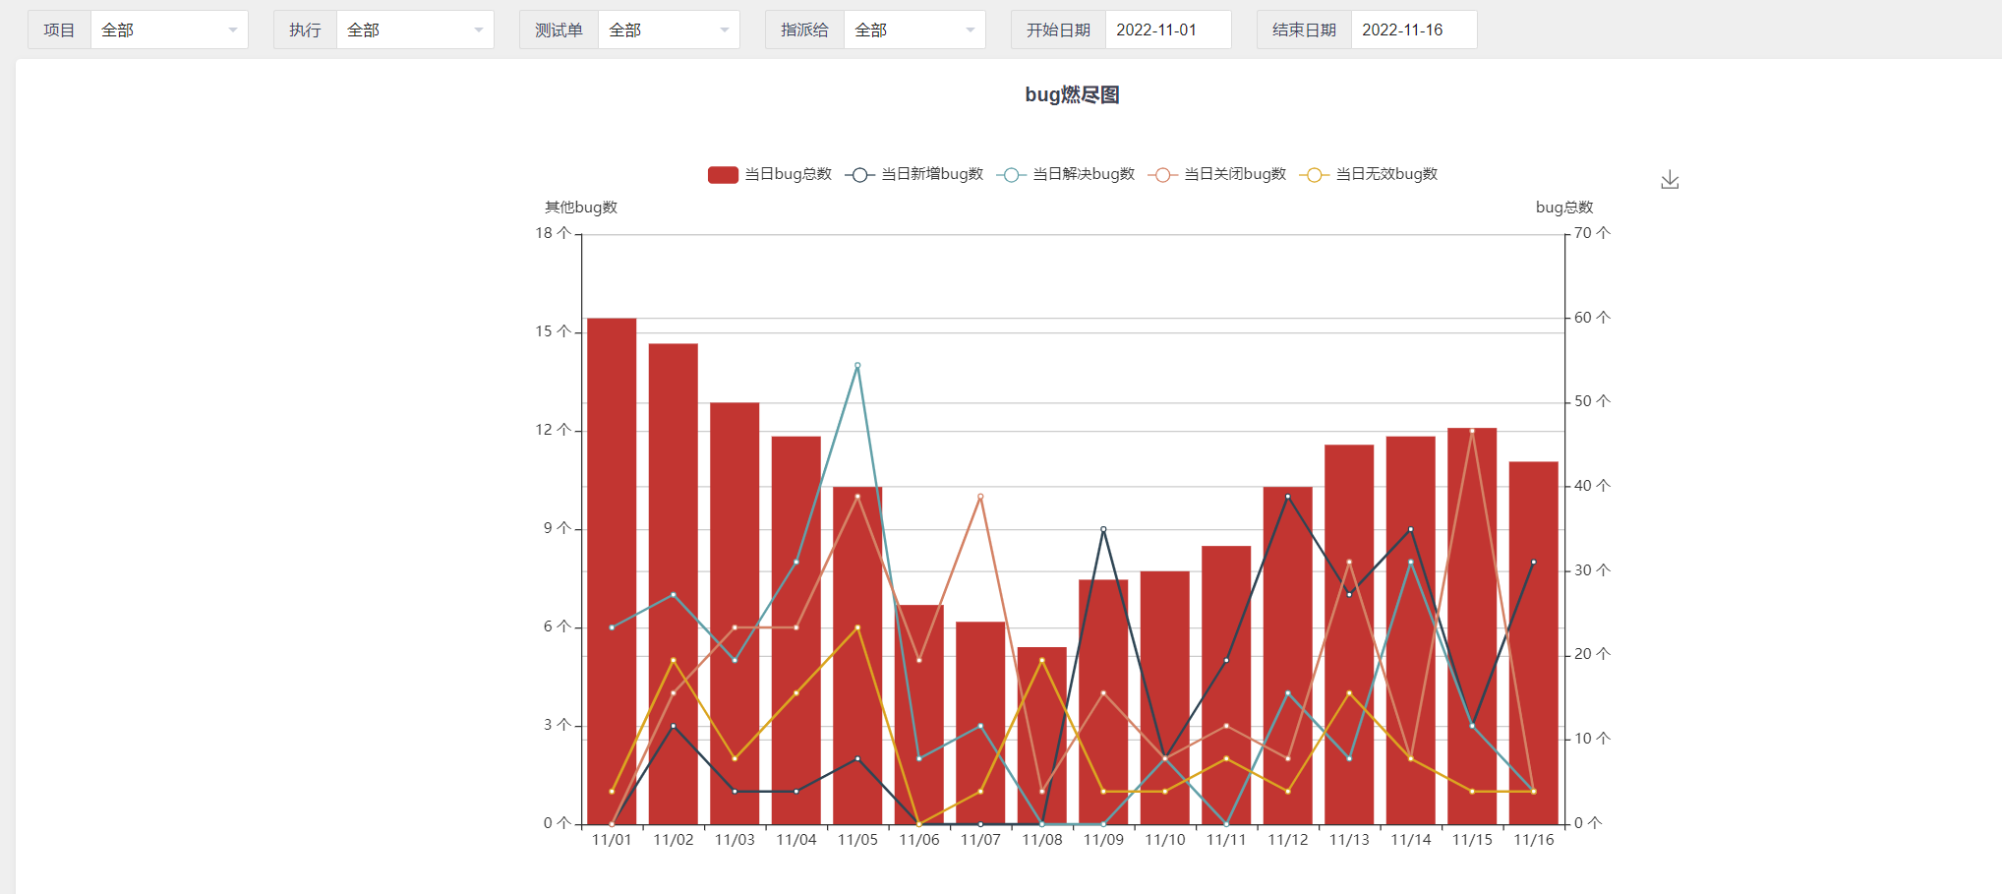Viewport: 2002px width, 894px height.
Task: Click the red bar for 11/02
Action: click(674, 584)
